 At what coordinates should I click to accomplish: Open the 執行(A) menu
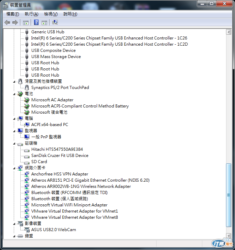pos(31,14)
